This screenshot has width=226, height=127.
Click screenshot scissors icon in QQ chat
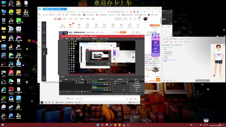pos(168,81)
